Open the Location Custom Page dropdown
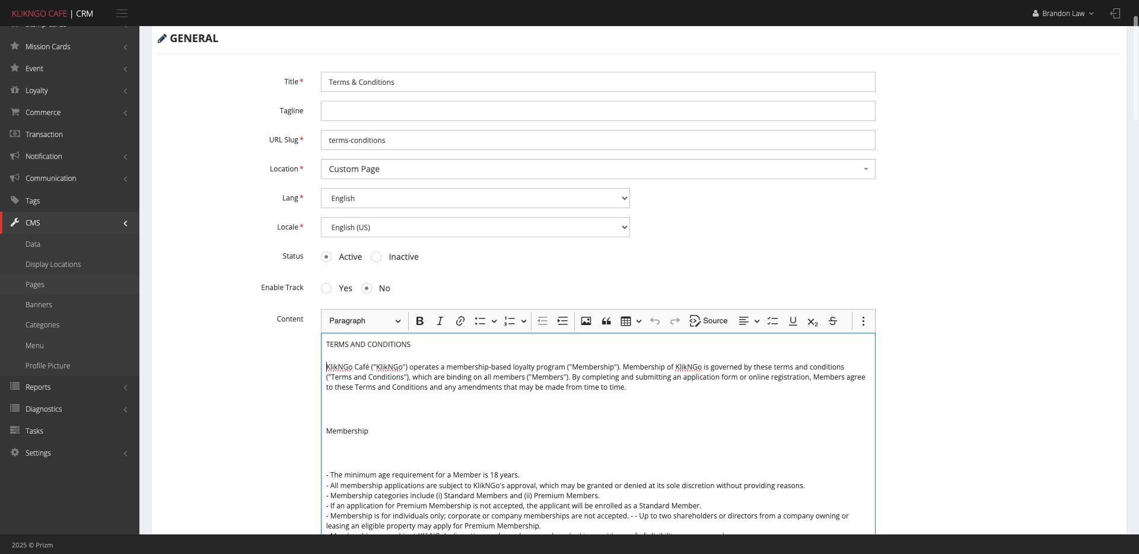 point(598,169)
